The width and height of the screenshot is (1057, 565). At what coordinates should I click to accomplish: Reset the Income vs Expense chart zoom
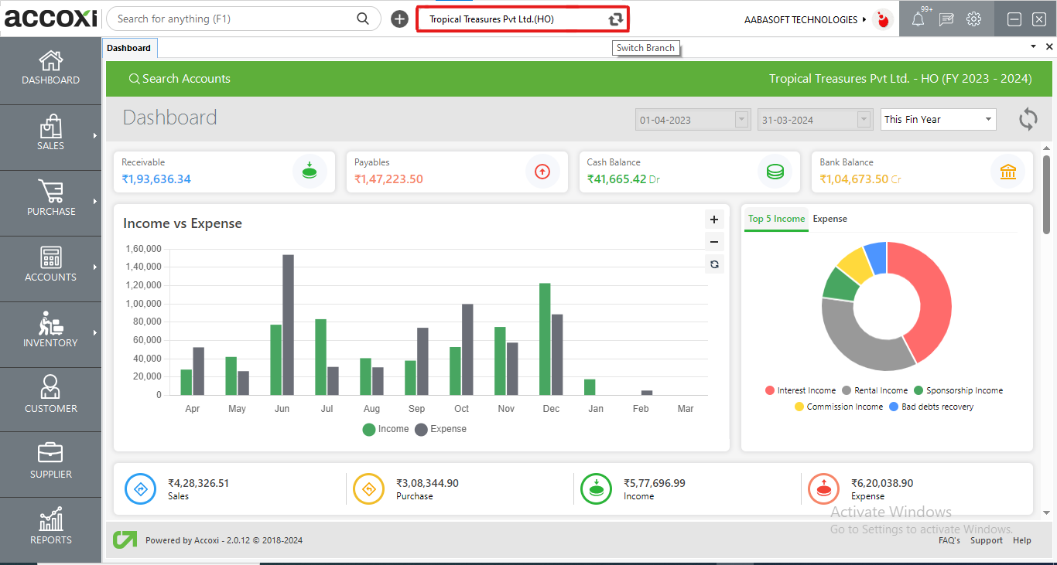click(x=714, y=264)
